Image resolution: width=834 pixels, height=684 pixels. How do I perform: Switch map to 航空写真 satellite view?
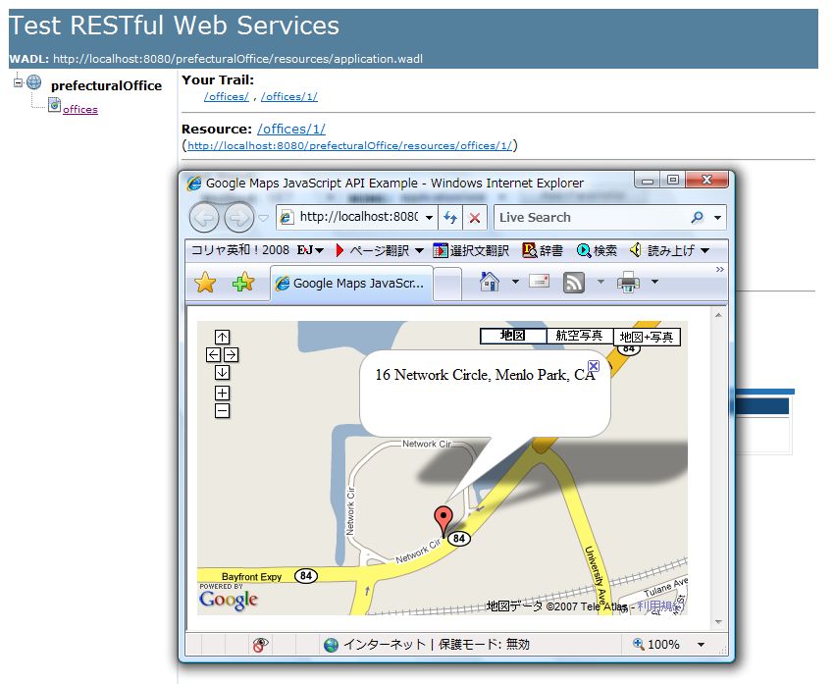pyautogui.click(x=579, y=336)
